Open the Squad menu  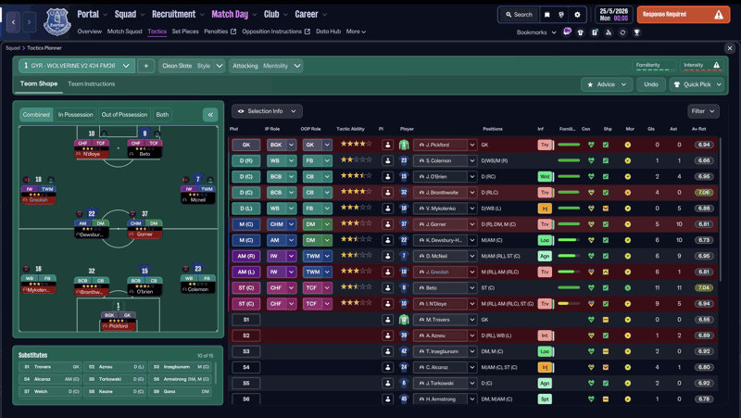click(130, 14)
